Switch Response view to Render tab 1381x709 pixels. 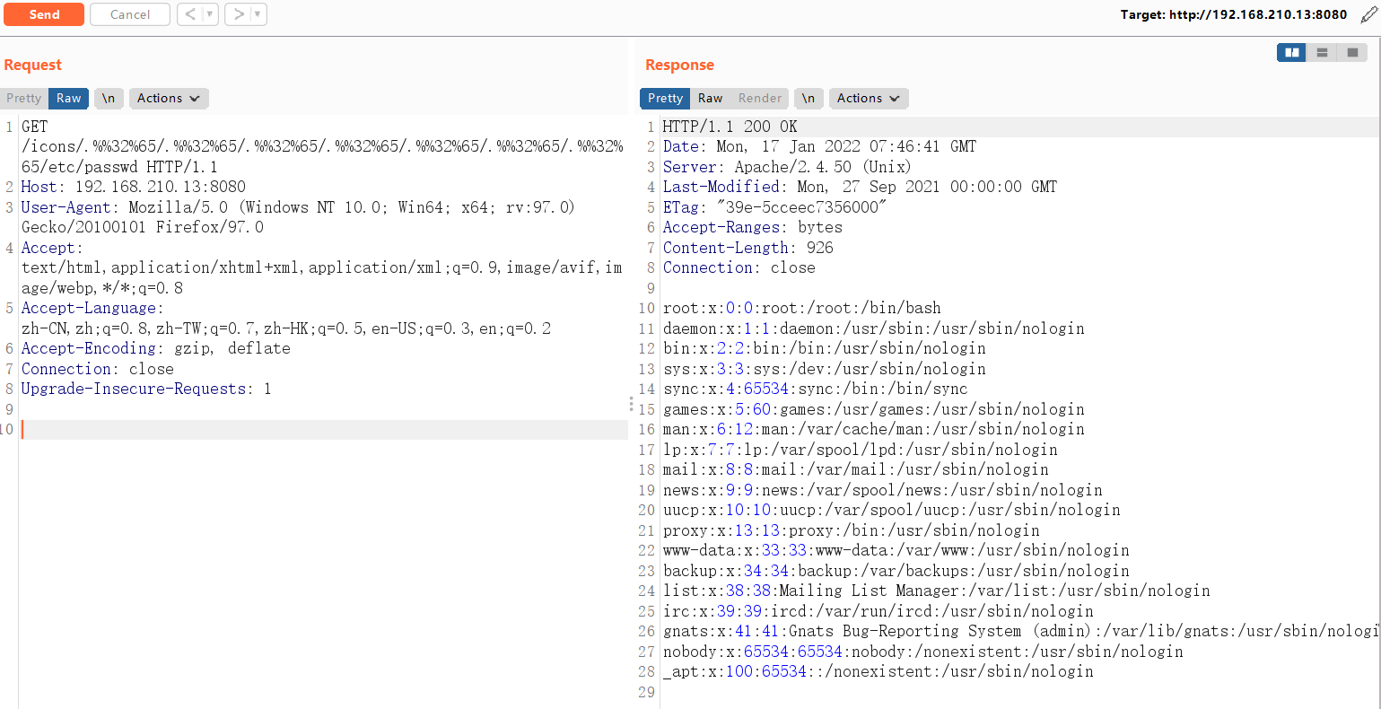760,98
